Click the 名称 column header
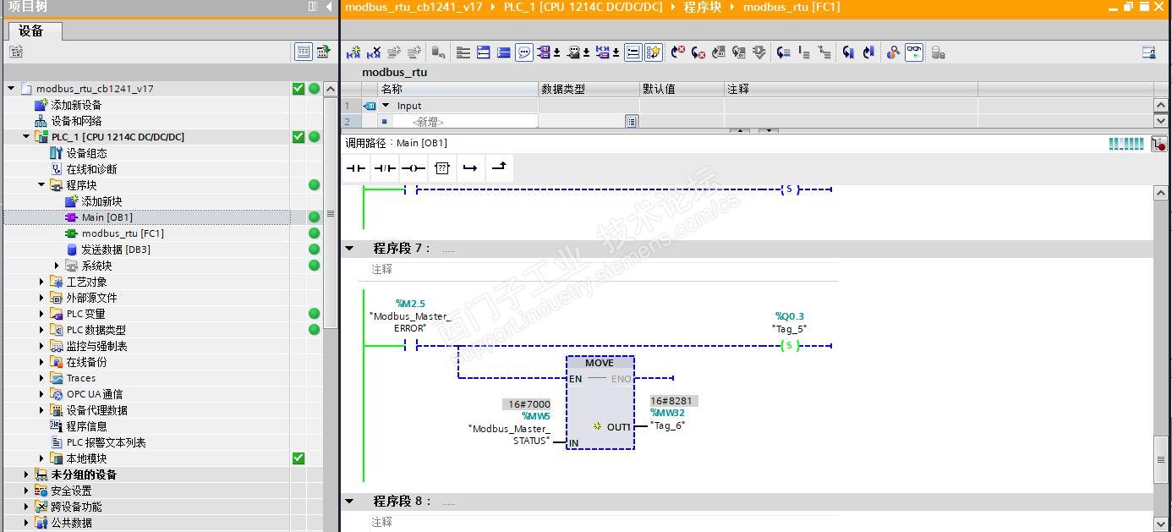 pyautogui.click(x=457, y=89)
